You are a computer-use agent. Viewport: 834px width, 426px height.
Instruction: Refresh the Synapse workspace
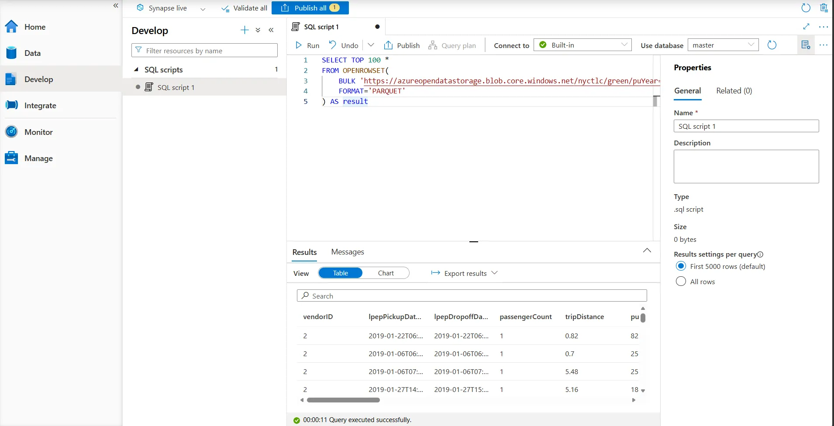coord(806,8)
